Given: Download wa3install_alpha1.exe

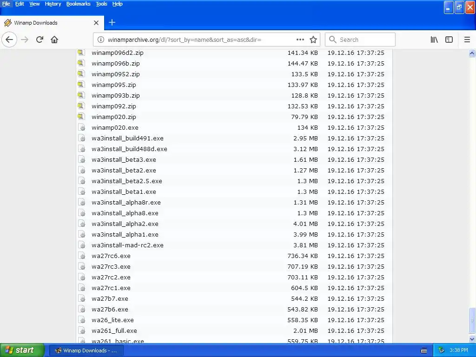Looking at the screenshot, I should point(125,234).
